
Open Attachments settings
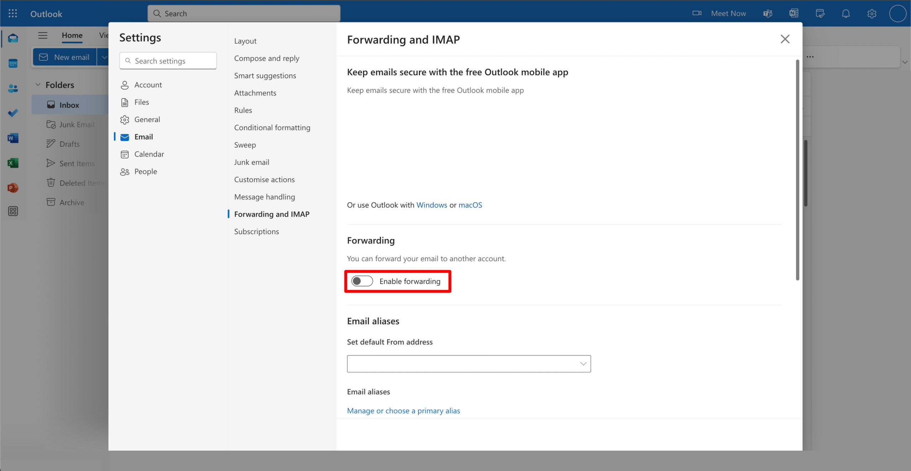pos(255,93)
